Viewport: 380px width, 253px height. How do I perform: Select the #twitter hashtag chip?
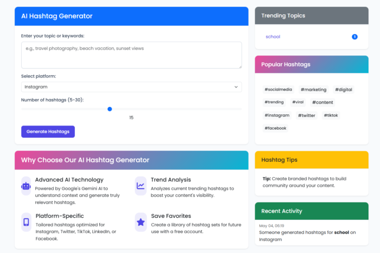tap(307, 115)
